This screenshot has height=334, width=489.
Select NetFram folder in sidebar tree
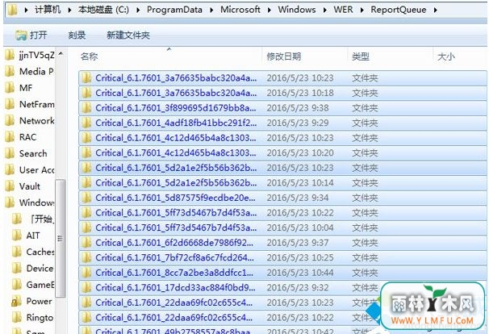(37, 104)
